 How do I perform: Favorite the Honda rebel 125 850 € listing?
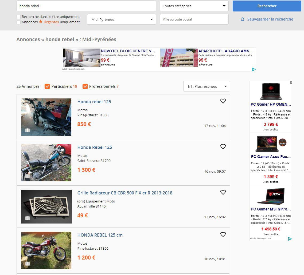click(x=223, y=101)
